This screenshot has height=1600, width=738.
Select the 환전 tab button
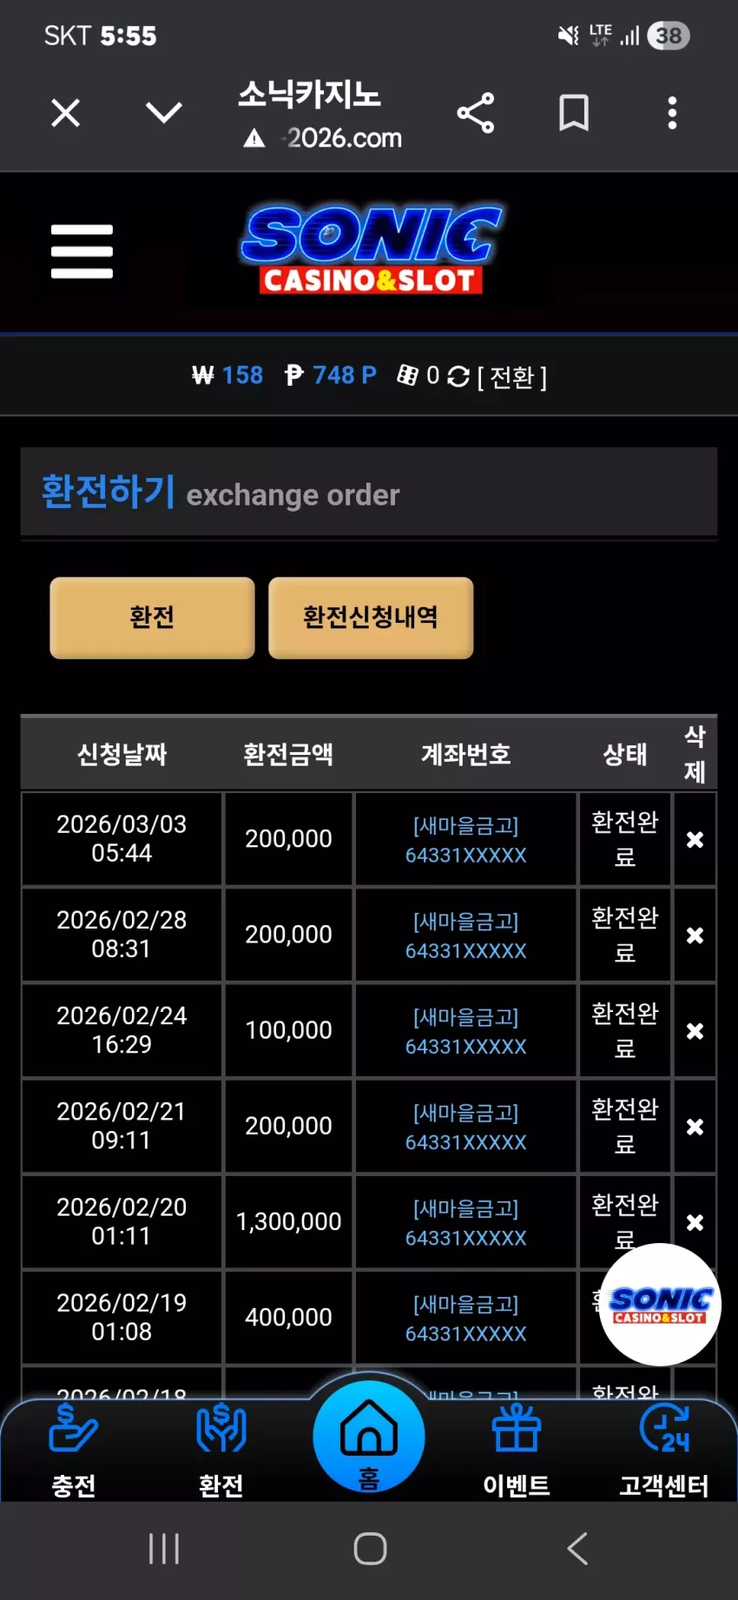pos(152,618)
